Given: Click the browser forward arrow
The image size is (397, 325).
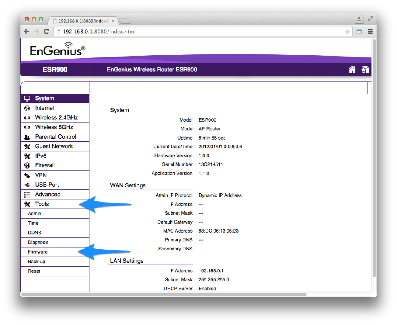Looking at the screenshot, I should pyautogui.click(x=37, y=32).
